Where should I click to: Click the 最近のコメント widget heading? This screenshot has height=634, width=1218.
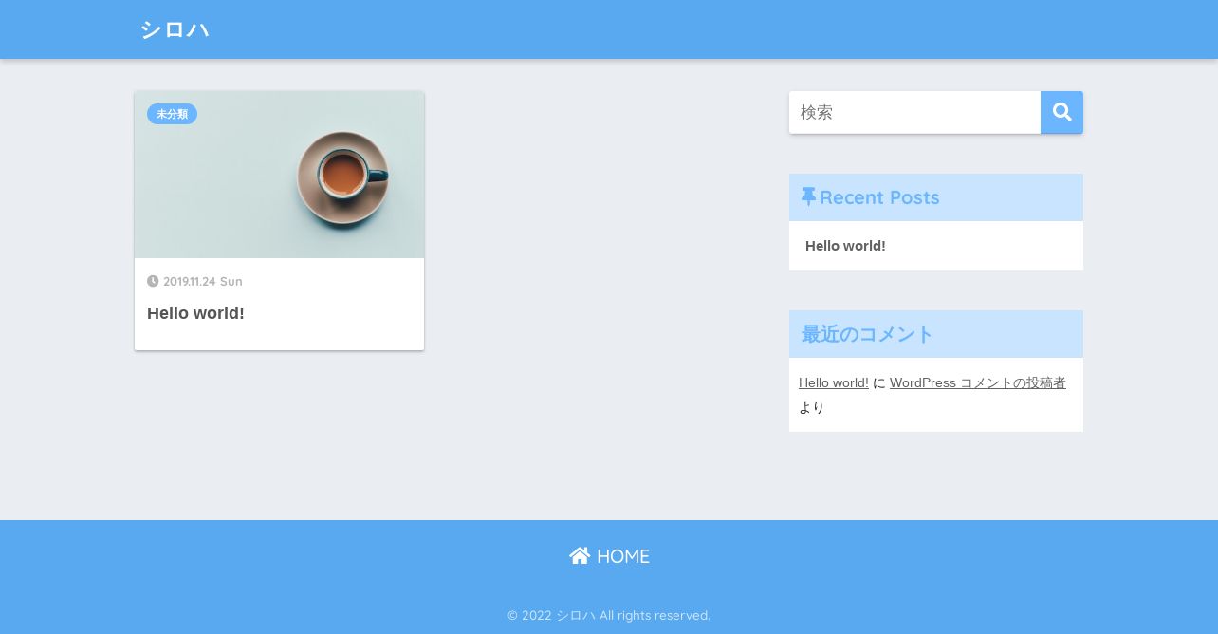tap(936, 334)
